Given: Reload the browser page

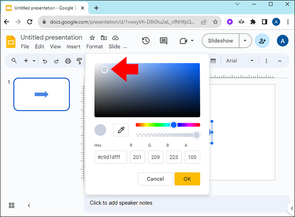Looking at the screenshot, I should (x=30, y=22).
